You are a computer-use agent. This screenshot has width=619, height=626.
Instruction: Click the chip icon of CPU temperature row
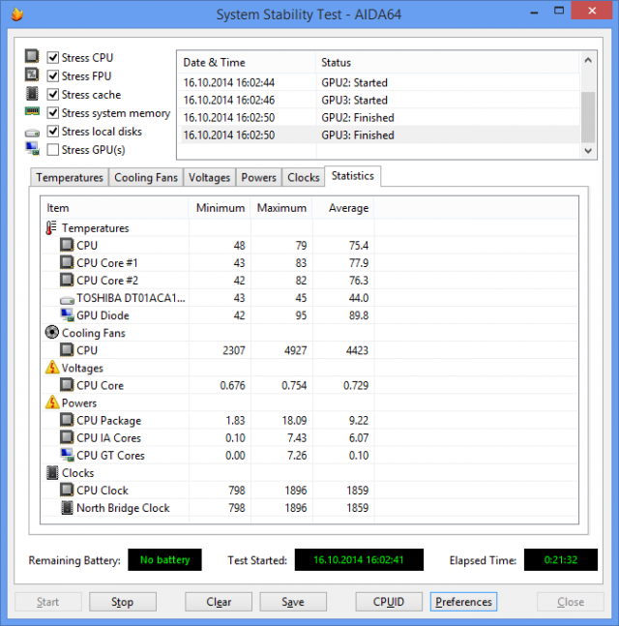67,245
